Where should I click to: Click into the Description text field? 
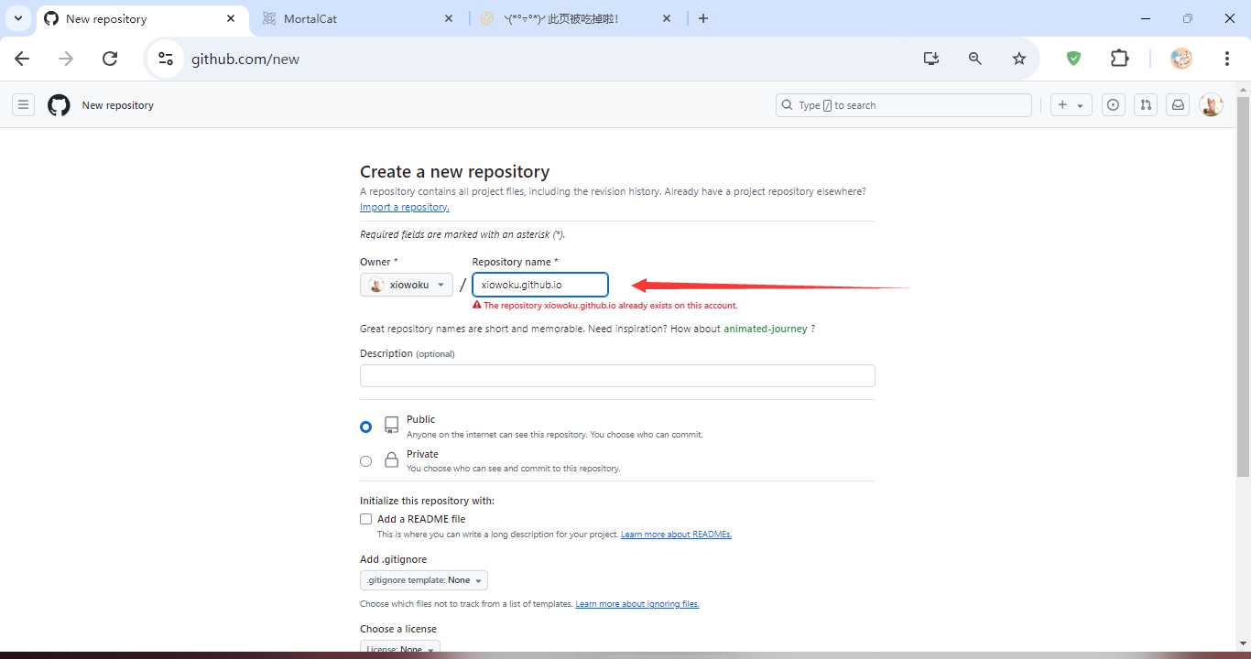coord(617,376)
